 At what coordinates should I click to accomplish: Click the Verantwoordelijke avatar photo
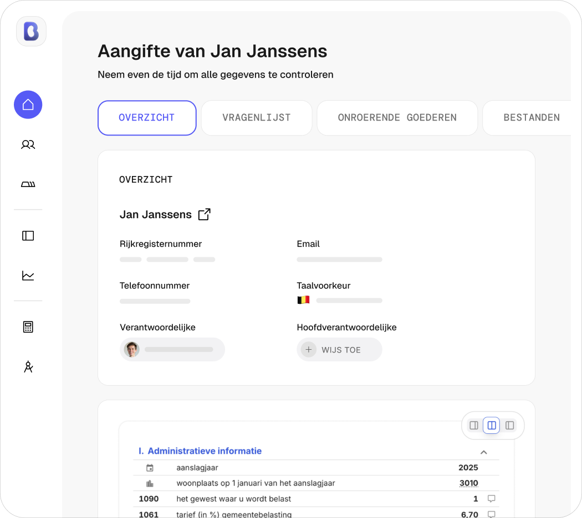132,349
